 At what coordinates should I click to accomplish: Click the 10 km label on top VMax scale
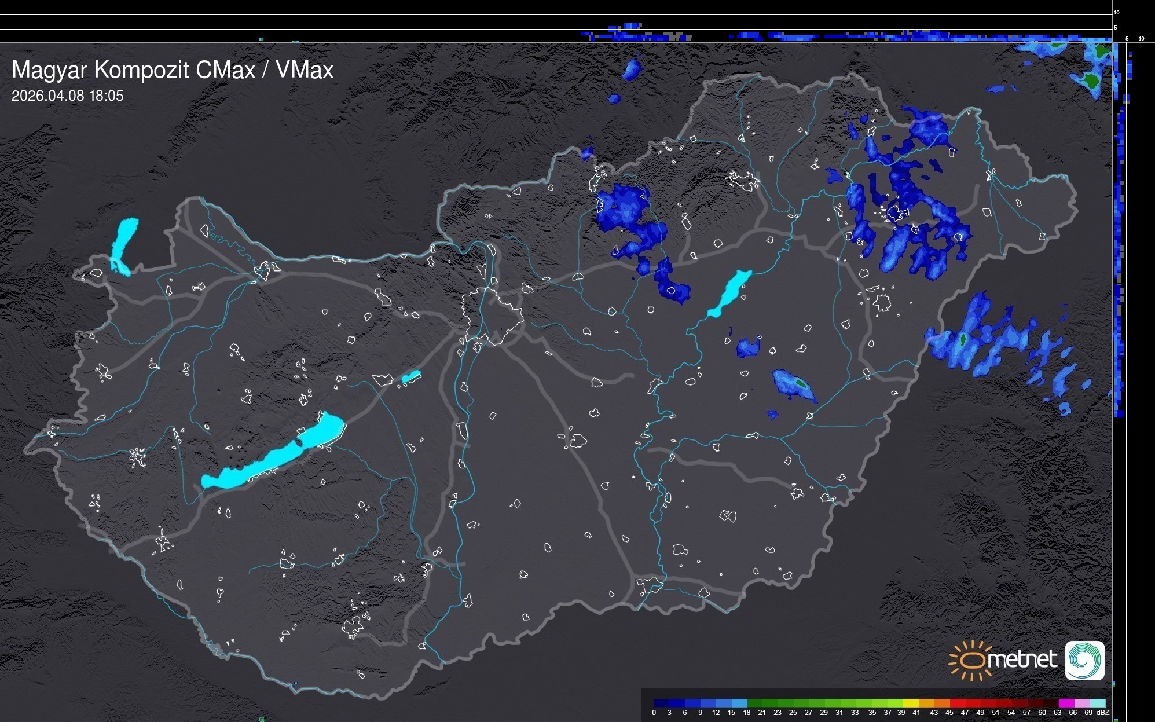[1116, 12]
